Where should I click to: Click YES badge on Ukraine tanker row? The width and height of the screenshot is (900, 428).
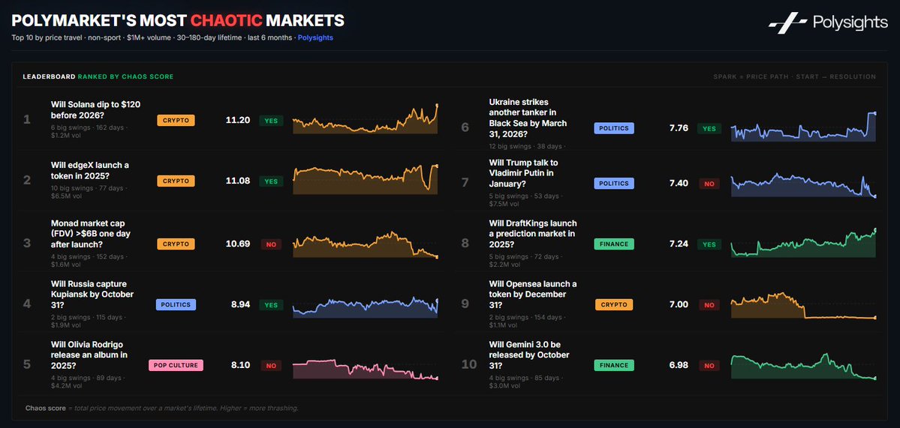tap(709, 128)
